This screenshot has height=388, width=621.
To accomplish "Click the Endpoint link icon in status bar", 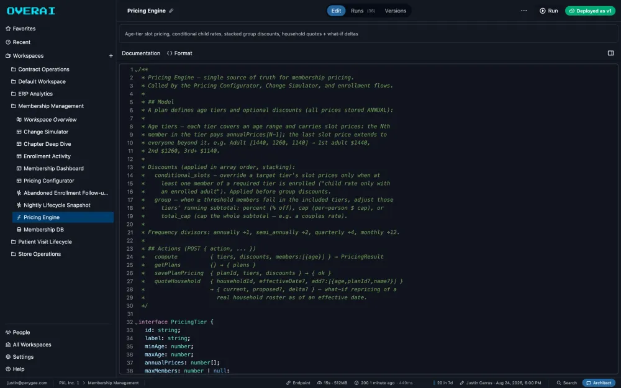I will [x=288, y=383].
